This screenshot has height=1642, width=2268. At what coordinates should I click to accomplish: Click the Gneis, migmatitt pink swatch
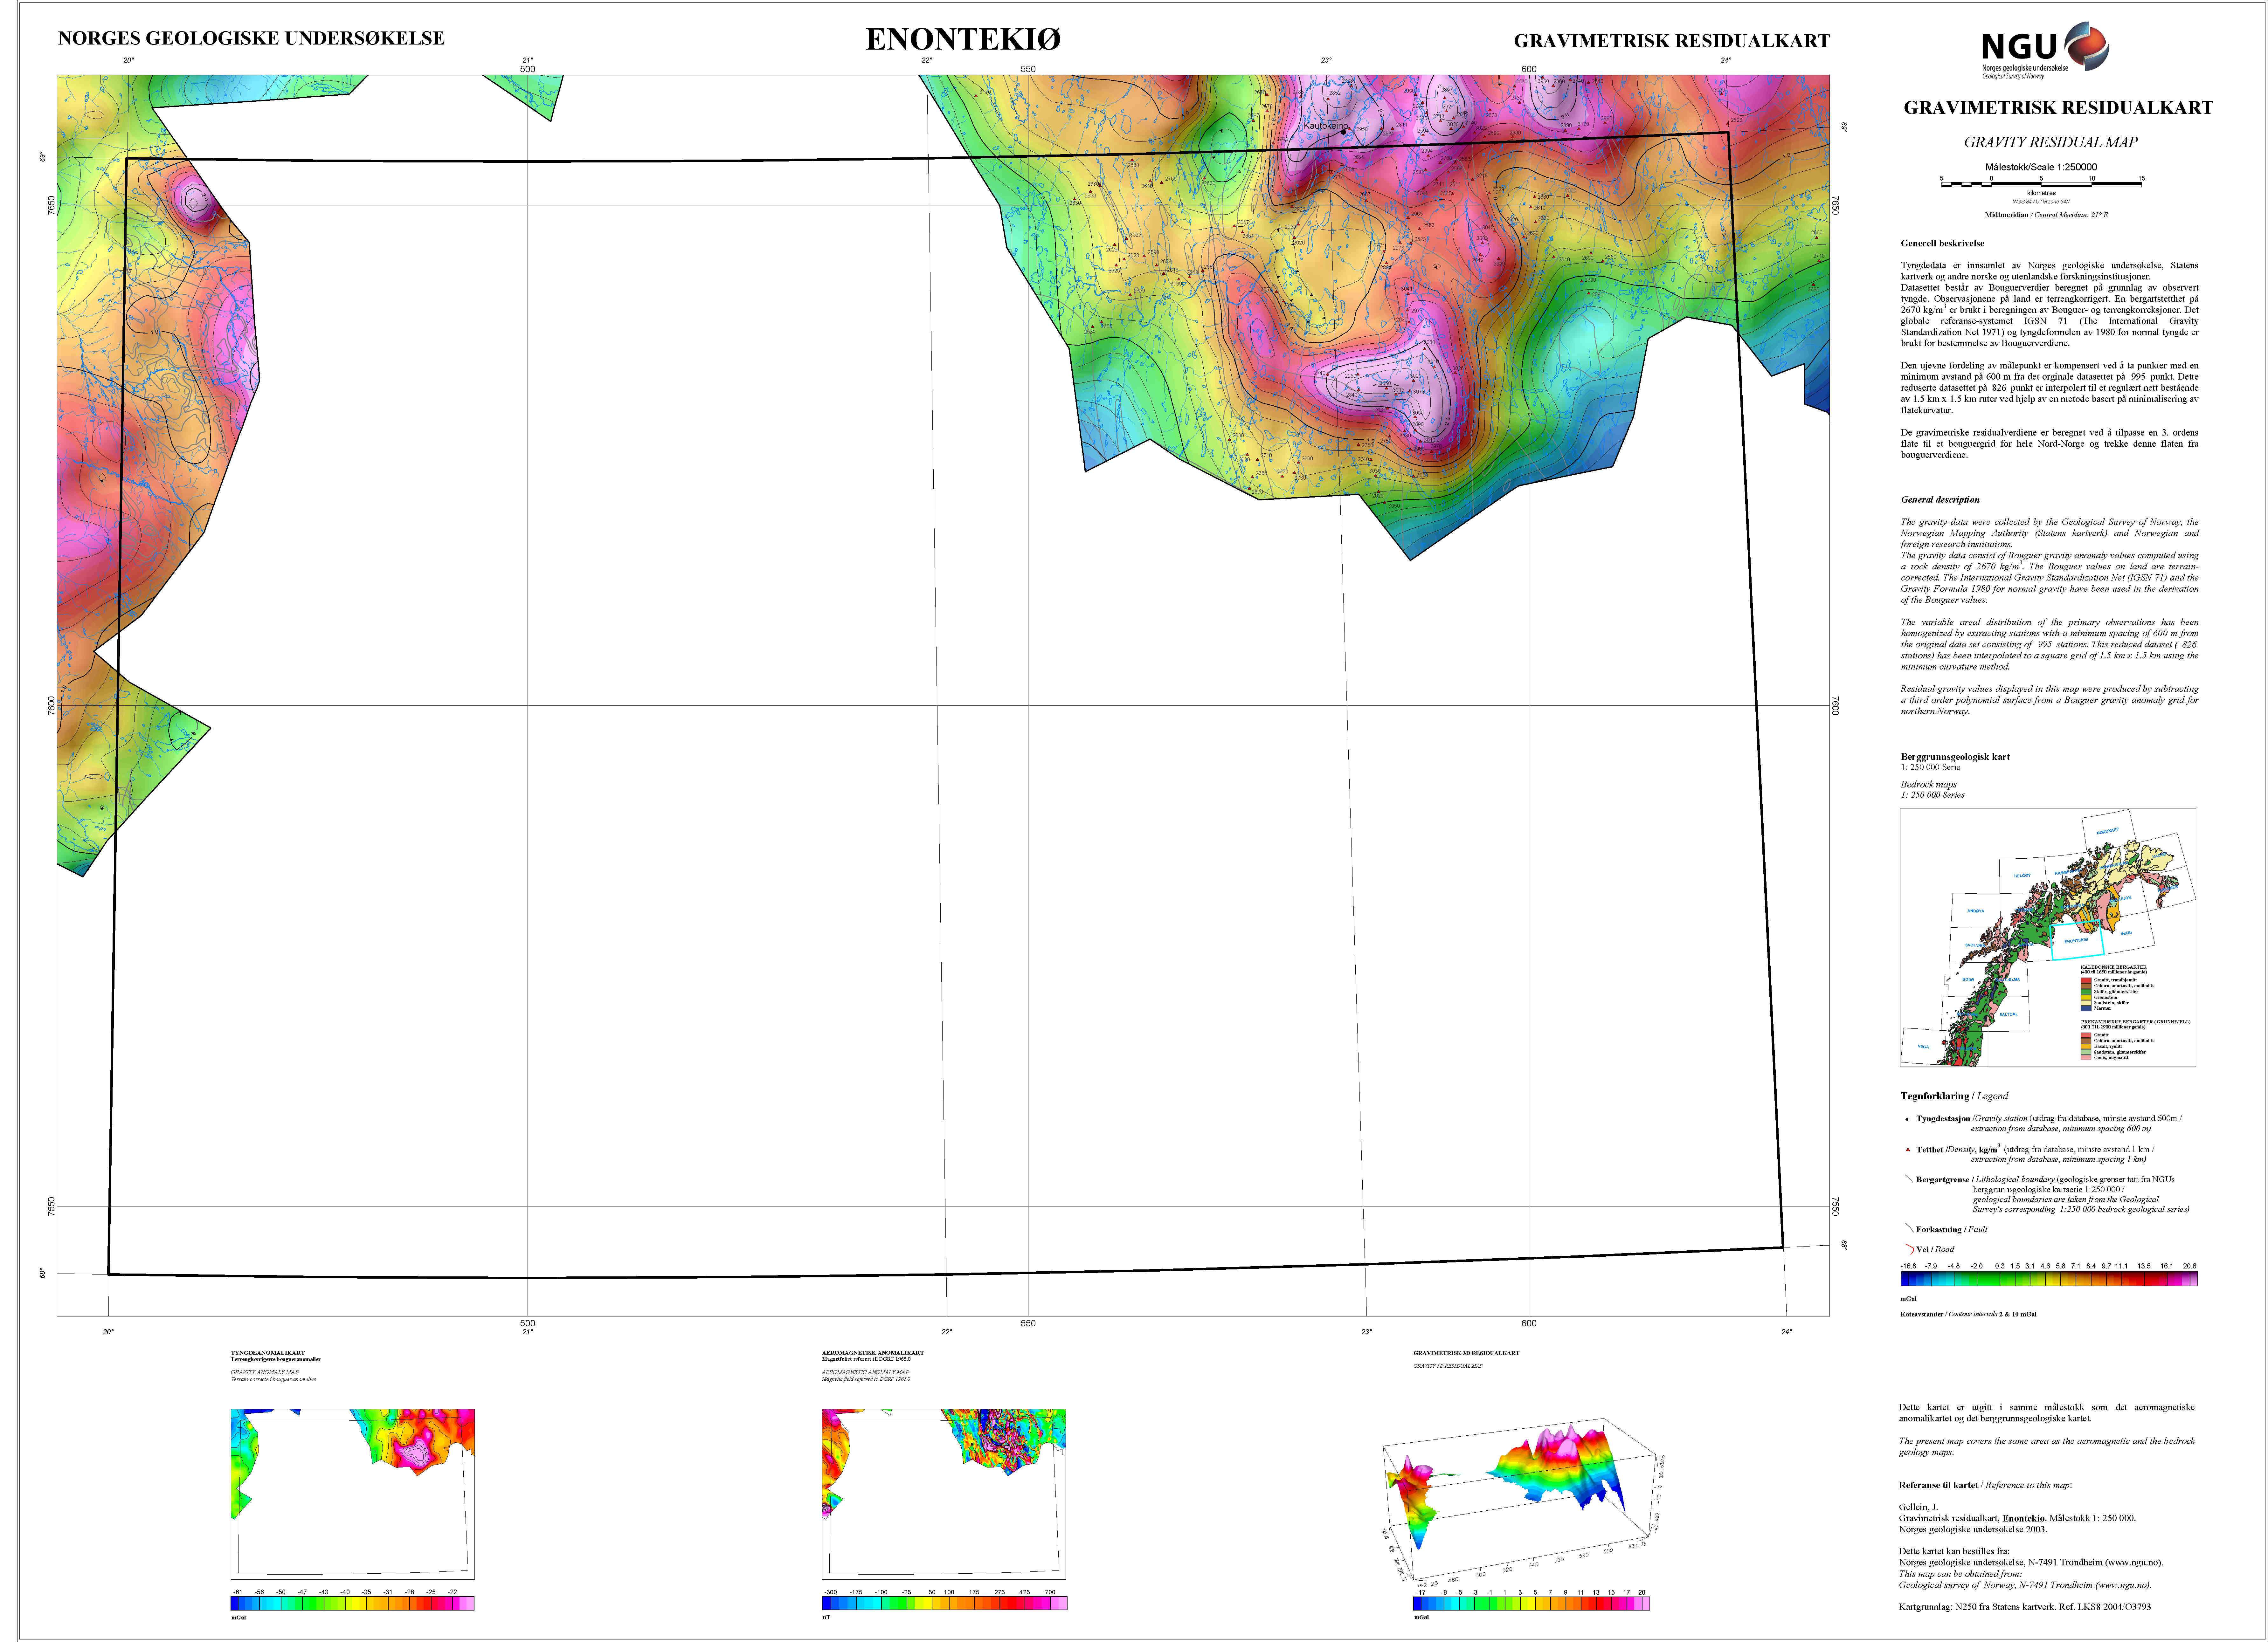tap(2086, 1058)
